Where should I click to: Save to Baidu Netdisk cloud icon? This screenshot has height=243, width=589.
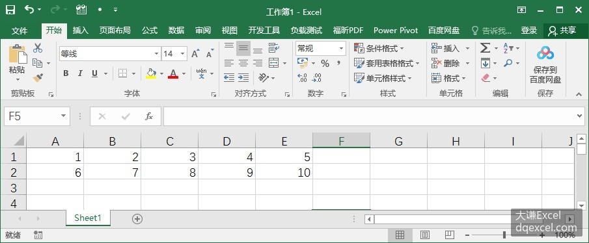pyautogui.click(x=545, y=54)
